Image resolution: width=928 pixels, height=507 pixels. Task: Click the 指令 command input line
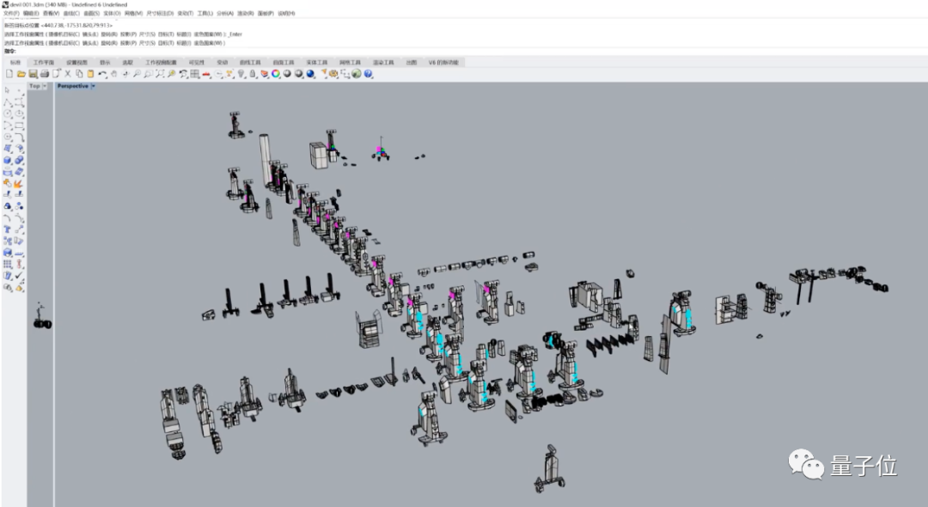(x=464, y=51)
